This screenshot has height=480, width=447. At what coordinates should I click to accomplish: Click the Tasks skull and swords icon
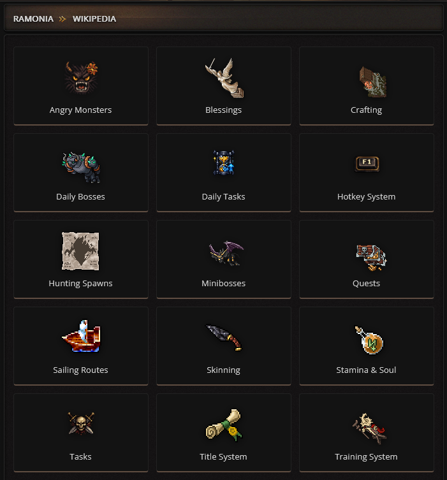[x=81, y=423]
